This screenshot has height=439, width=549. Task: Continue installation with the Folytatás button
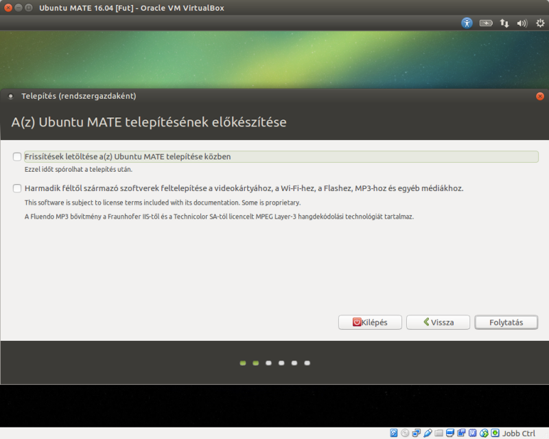[x=506, y=322]
